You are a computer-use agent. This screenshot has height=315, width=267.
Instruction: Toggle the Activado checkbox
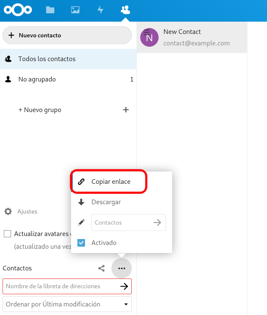coord(81,243)
